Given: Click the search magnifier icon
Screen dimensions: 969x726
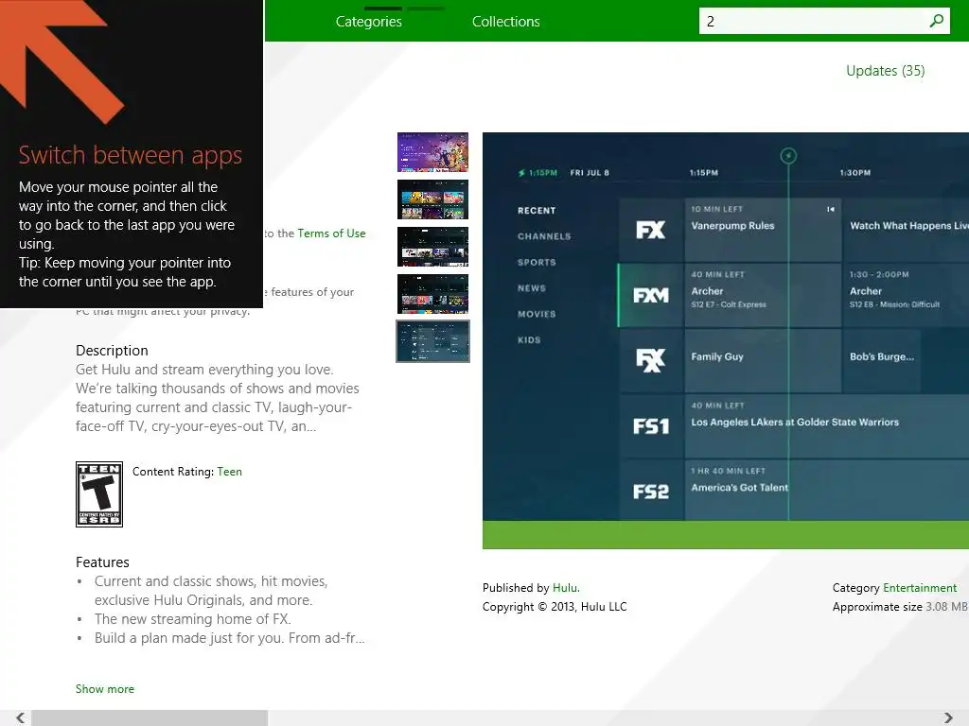Looking at the screenshot, I should point(936,21).
